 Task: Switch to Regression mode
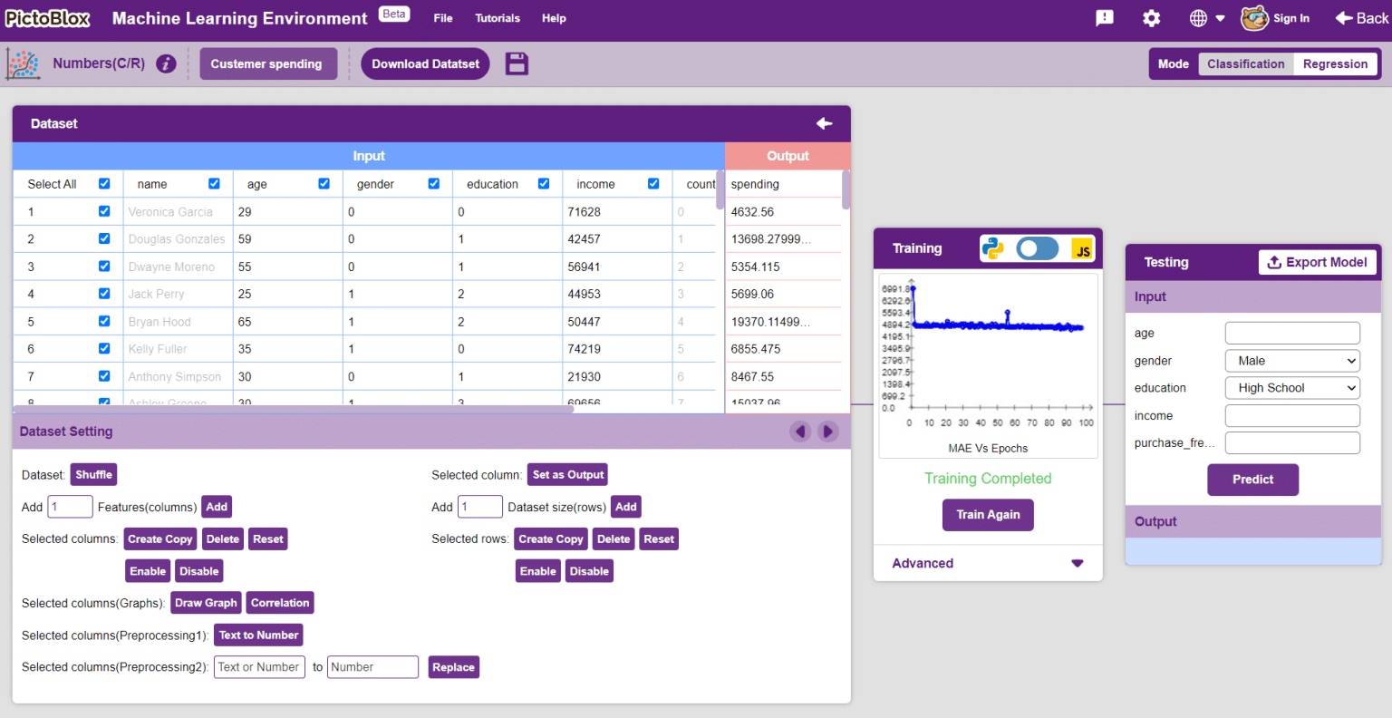pos(1335,63)
